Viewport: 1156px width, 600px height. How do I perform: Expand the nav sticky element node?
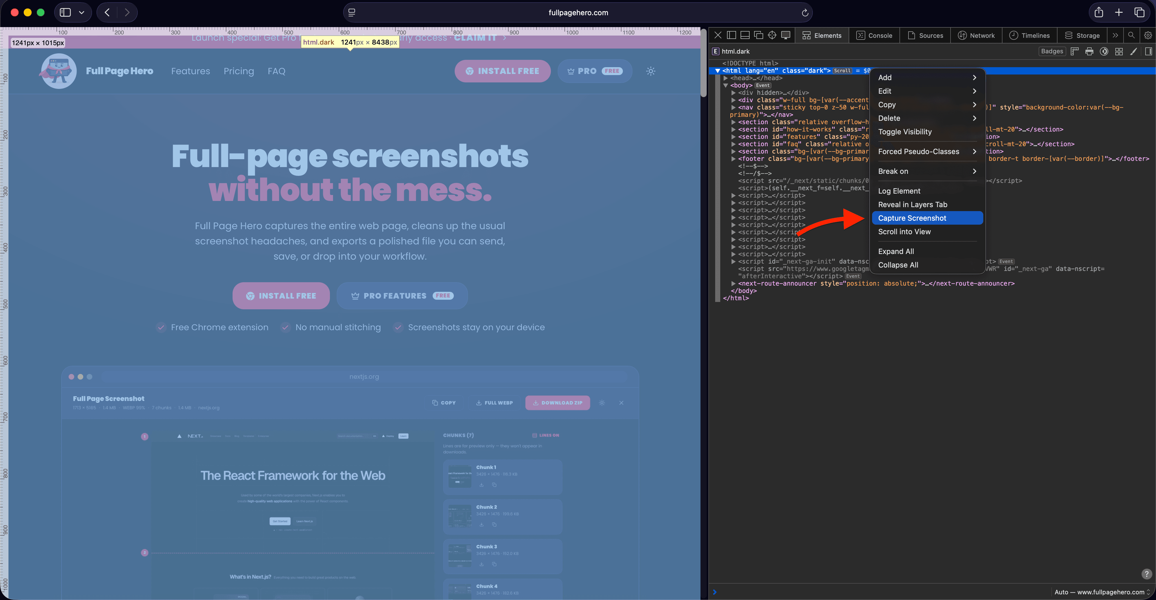point(733,107)
